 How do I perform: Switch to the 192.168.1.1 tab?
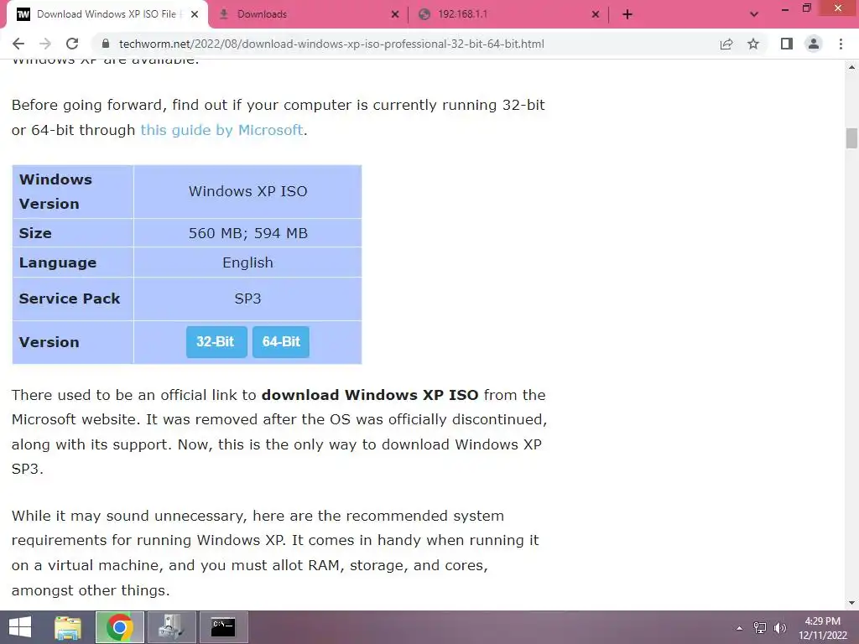(509, 14)
